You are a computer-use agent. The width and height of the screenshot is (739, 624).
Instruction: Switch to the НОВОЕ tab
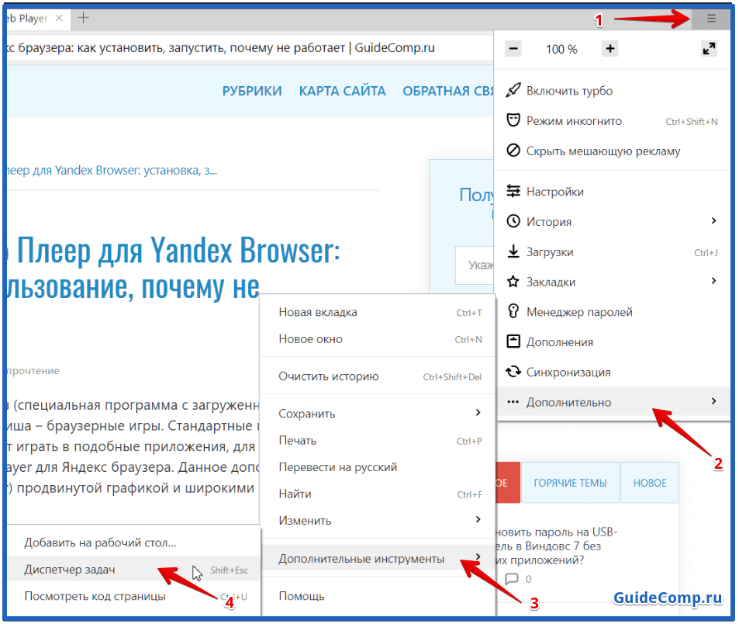pos(650,483)
